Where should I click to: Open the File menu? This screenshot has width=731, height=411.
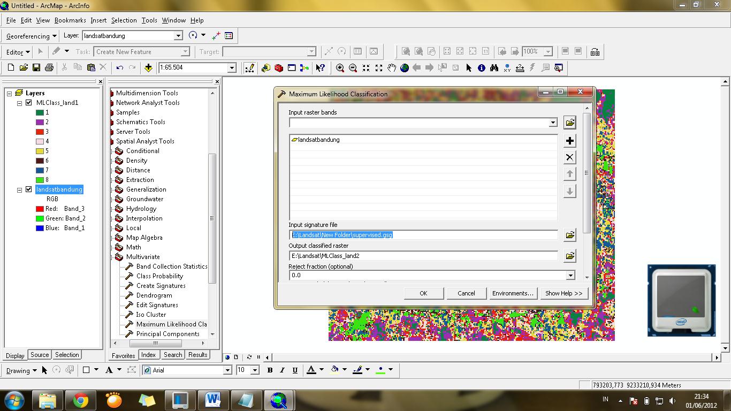11,20
